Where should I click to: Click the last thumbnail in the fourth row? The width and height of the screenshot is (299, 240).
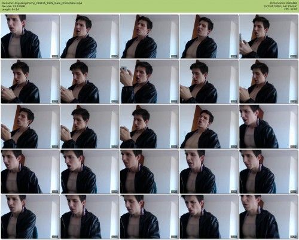coord(269,172)
